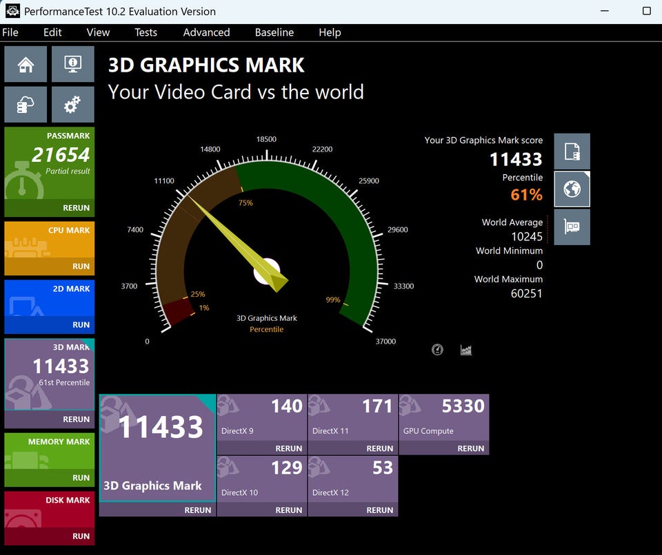Screen dimensions: 662x555
Task: Select the DirectX 11 result tile
Action: 353,418
